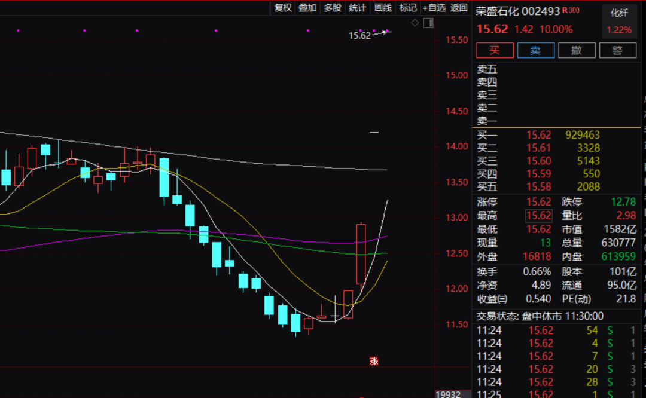Click the lowest cyan candlestick near 11.50
Image resolution: width=646 pixels, height=398 pixels.
(295, 322)
